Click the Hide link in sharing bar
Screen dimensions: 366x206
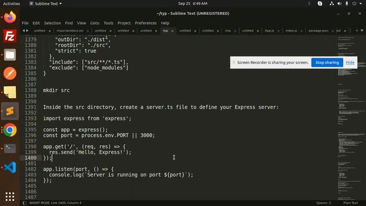(350, 62)
